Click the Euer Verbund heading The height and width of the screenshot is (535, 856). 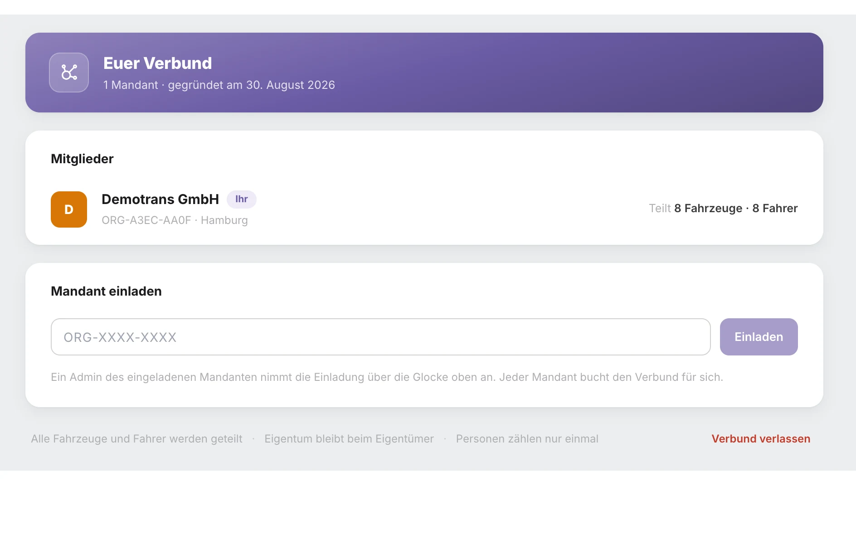(157, 63)
